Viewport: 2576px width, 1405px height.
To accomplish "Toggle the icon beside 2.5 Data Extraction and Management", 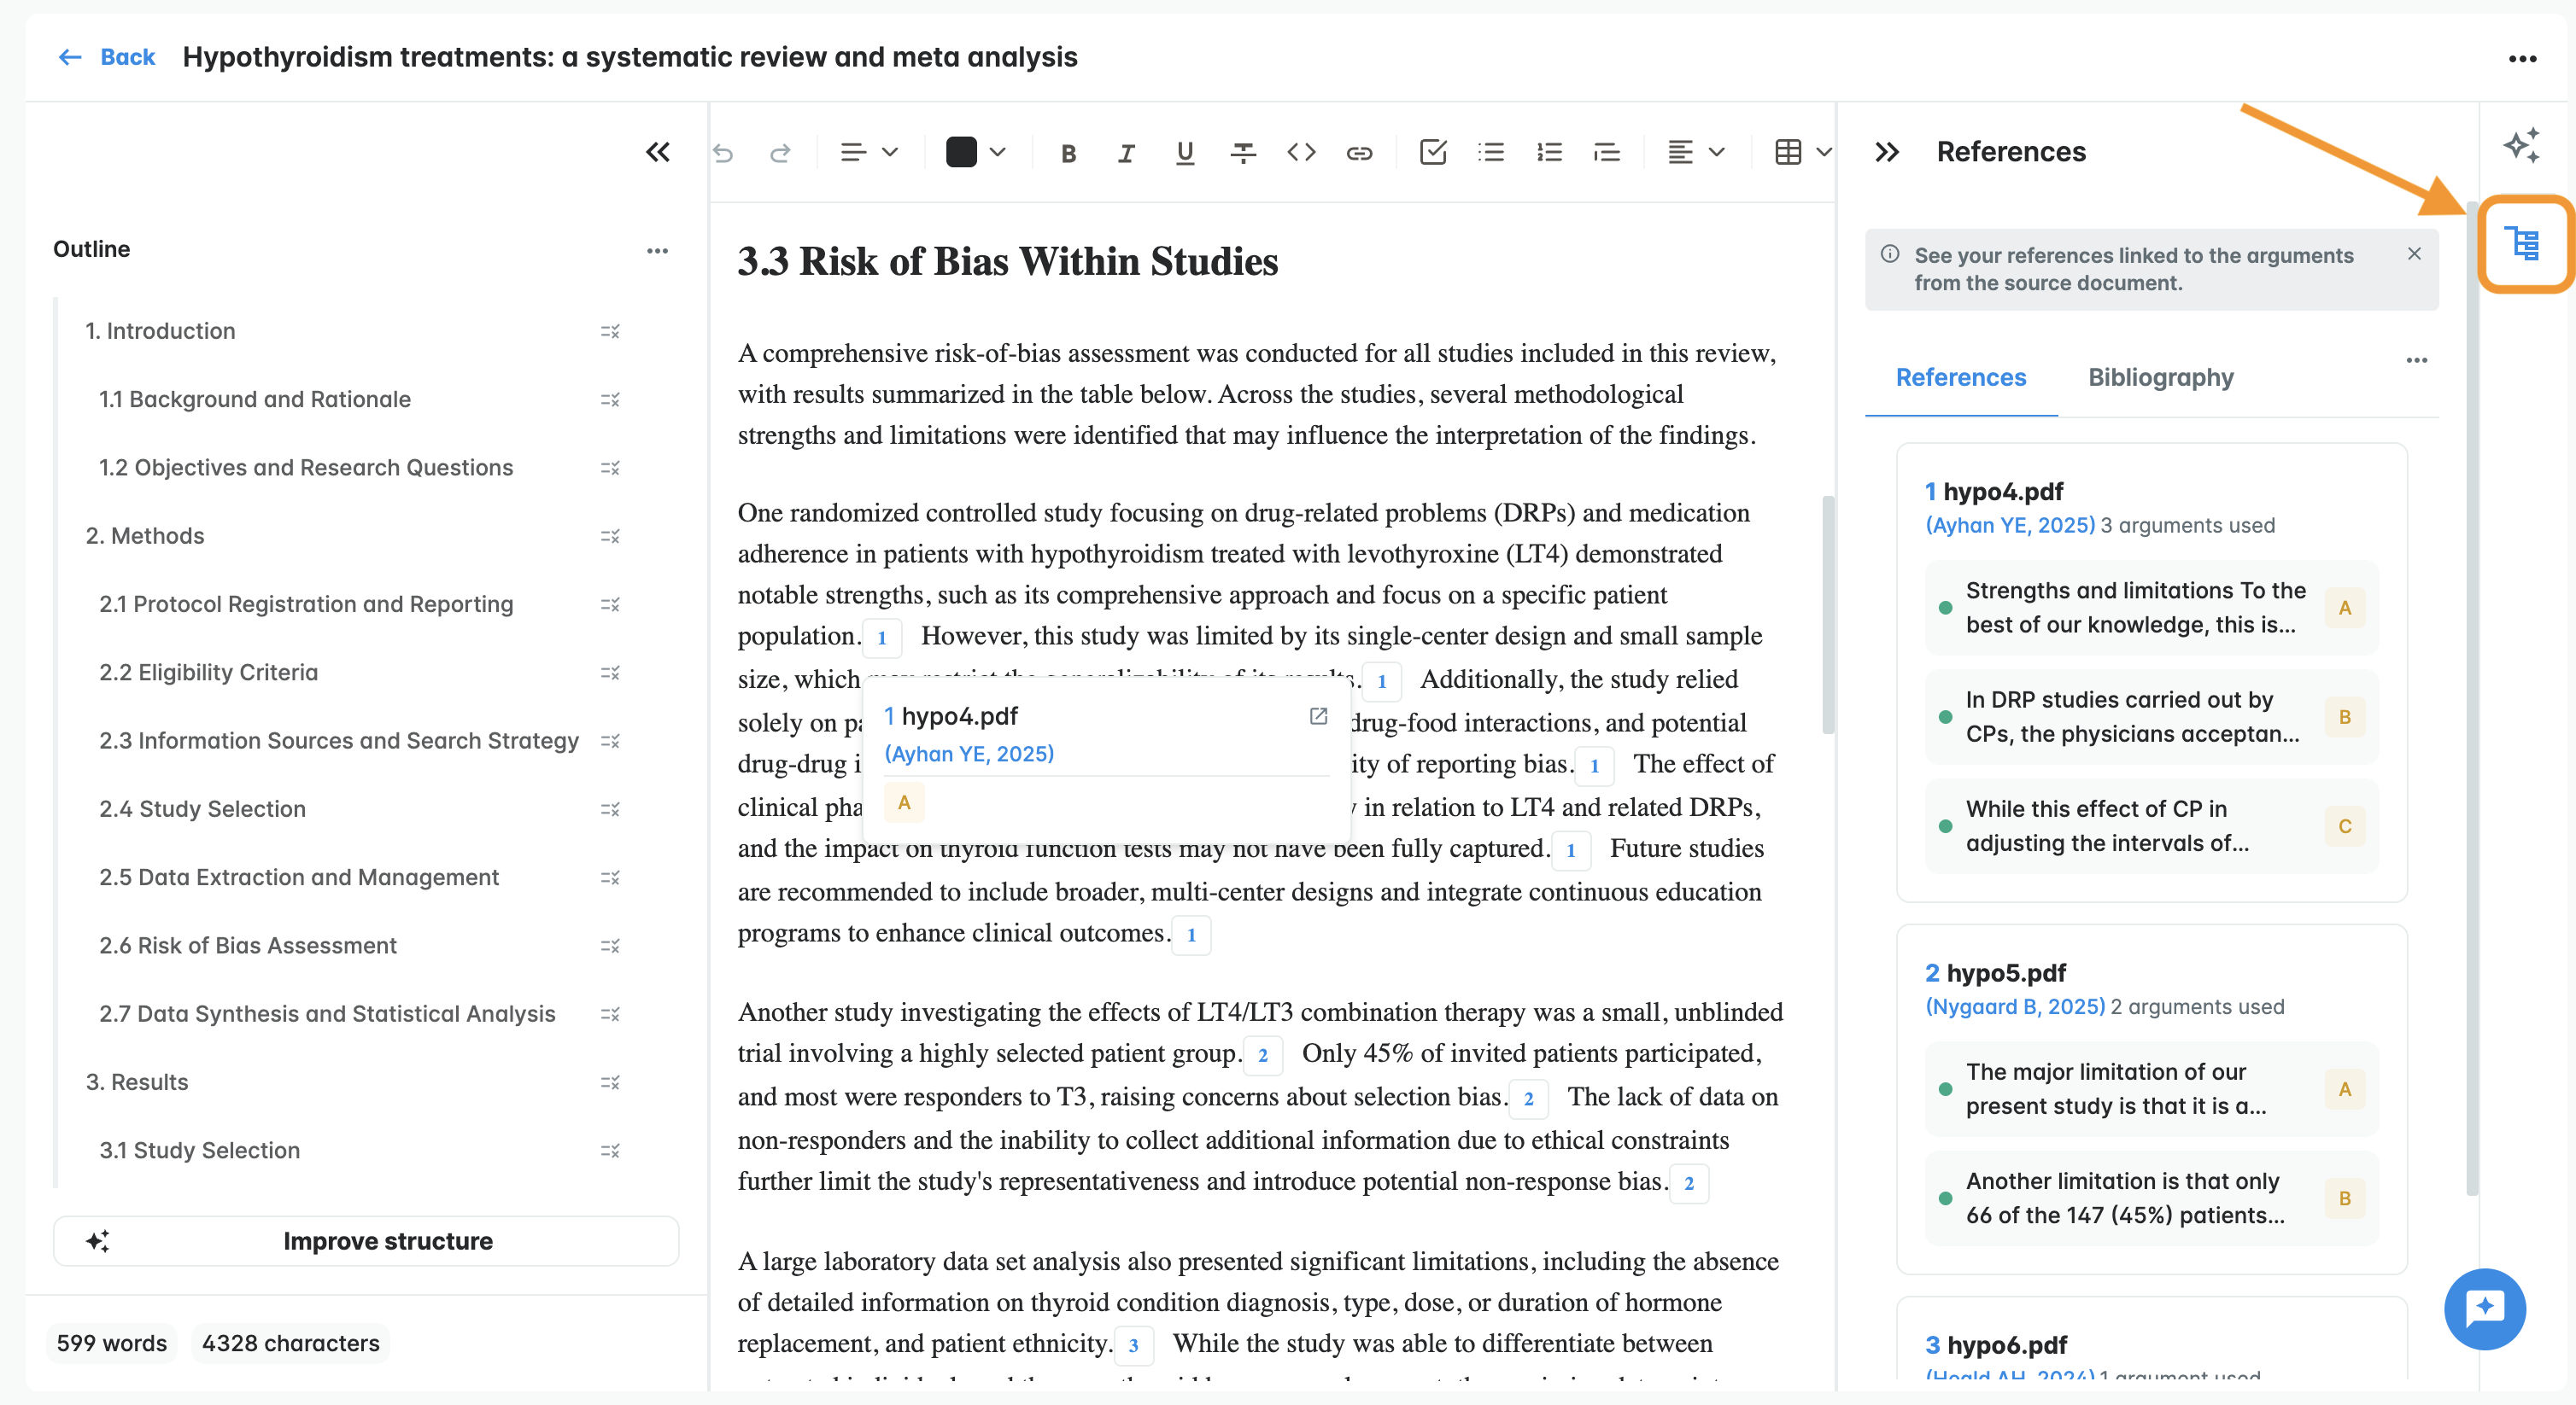I will [610, 877].
